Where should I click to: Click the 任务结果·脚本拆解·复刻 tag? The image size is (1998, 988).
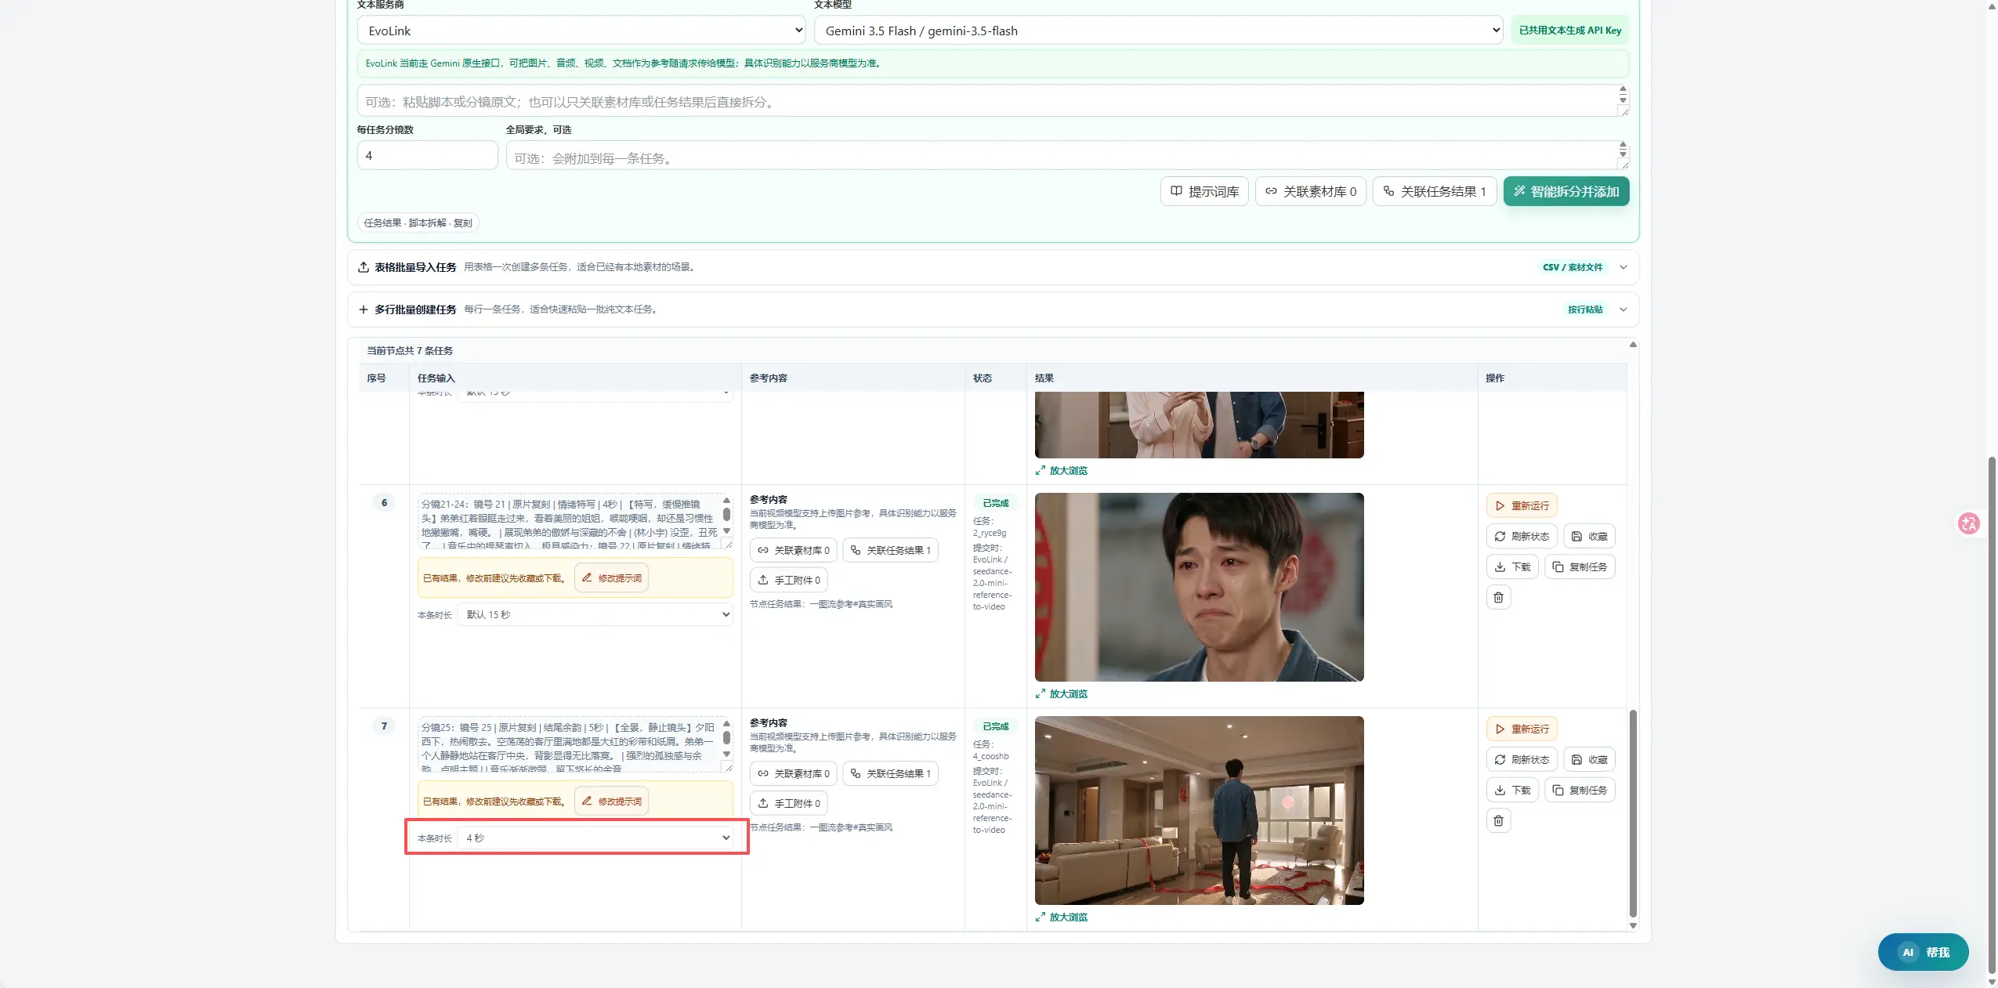coord(418,223)
